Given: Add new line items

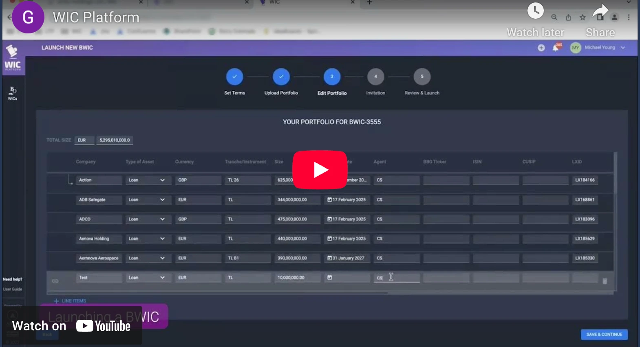Looking at the screenshot, I should 70,301.
